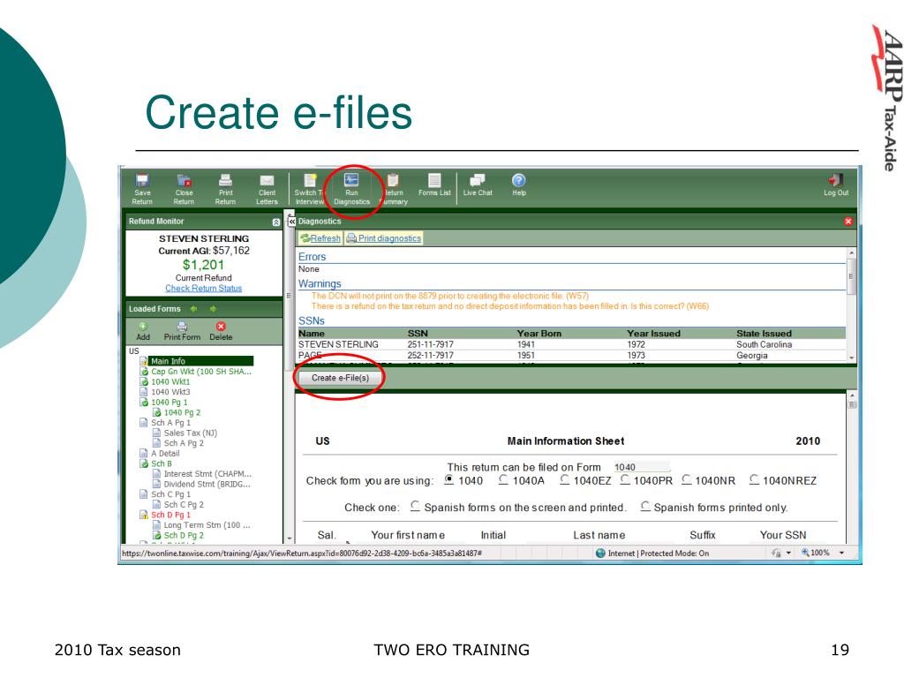Image resolution: width=904 pixels, height=678 pixels.
Task: Click the Create e-File(s) button
Action: coord(340,378)
